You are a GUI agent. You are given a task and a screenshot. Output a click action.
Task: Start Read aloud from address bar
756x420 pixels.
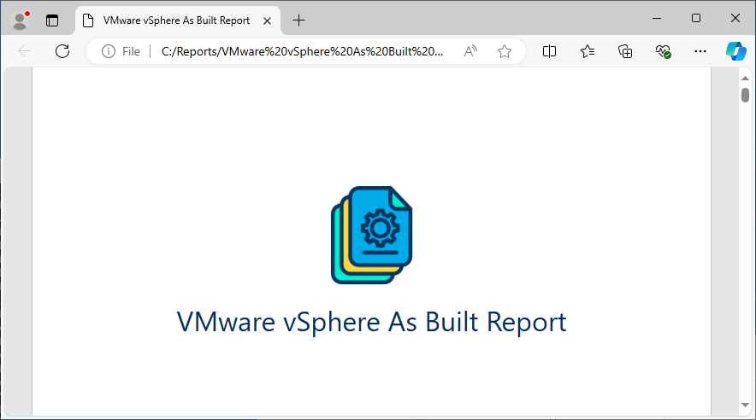(x=470, y=51)
